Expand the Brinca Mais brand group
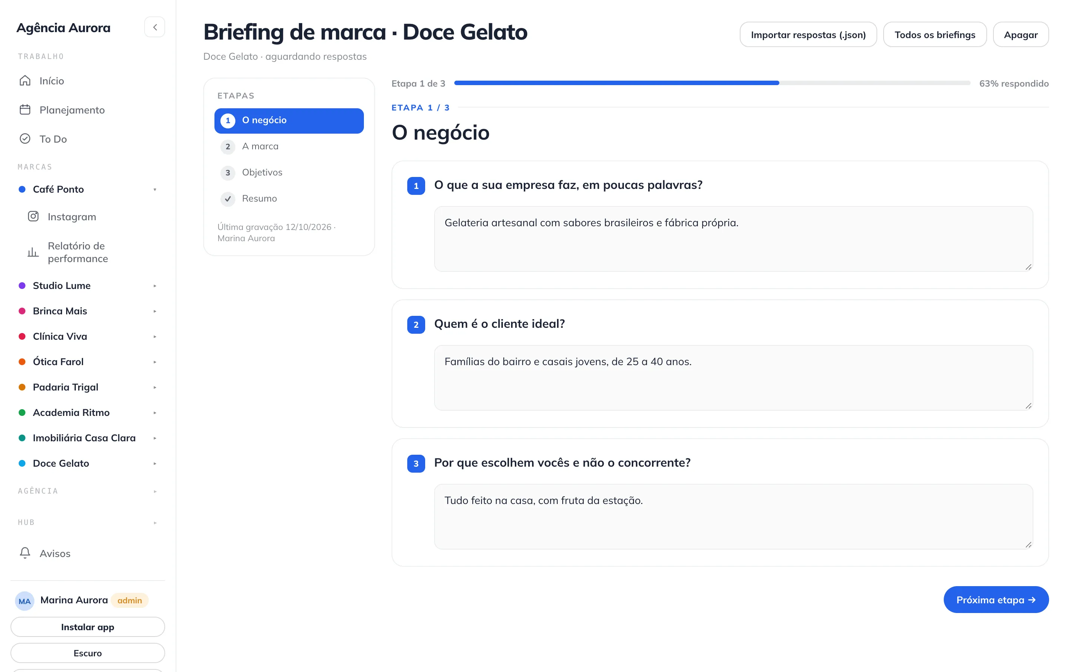This screenshot has width=1076, height=672. point(155,311)
